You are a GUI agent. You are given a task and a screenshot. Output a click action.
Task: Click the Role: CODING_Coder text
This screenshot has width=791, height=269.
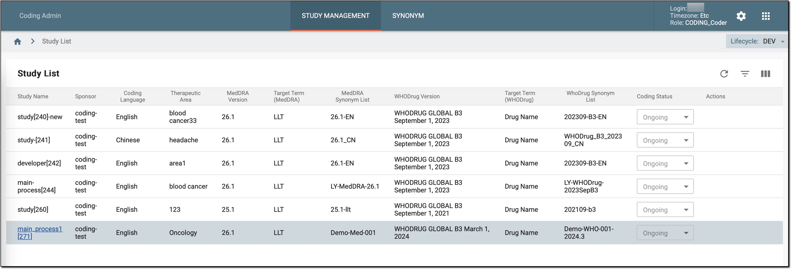click(698, 23)
